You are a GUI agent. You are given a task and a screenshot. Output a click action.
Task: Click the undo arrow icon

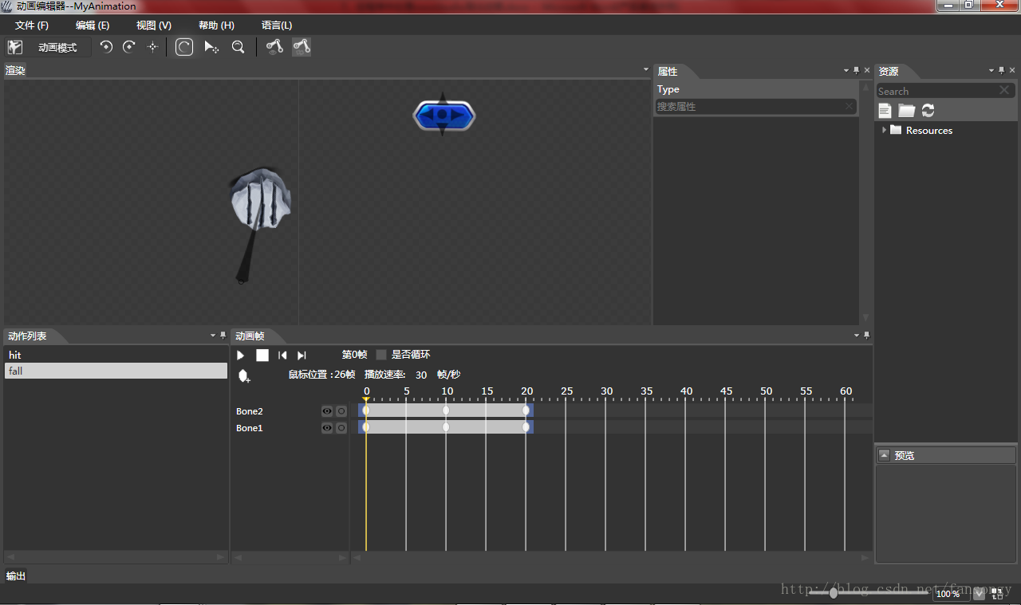106,47
